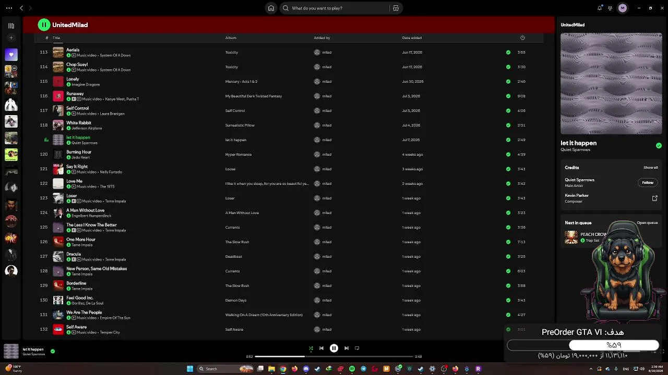
Task: Sort tracks by the Album column header
Action: [x=231, y=37]
